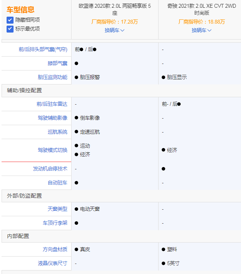This screenshot has width=241, height=274.
Task: Click the 自动驻车 parameter link
Action: 57,183
